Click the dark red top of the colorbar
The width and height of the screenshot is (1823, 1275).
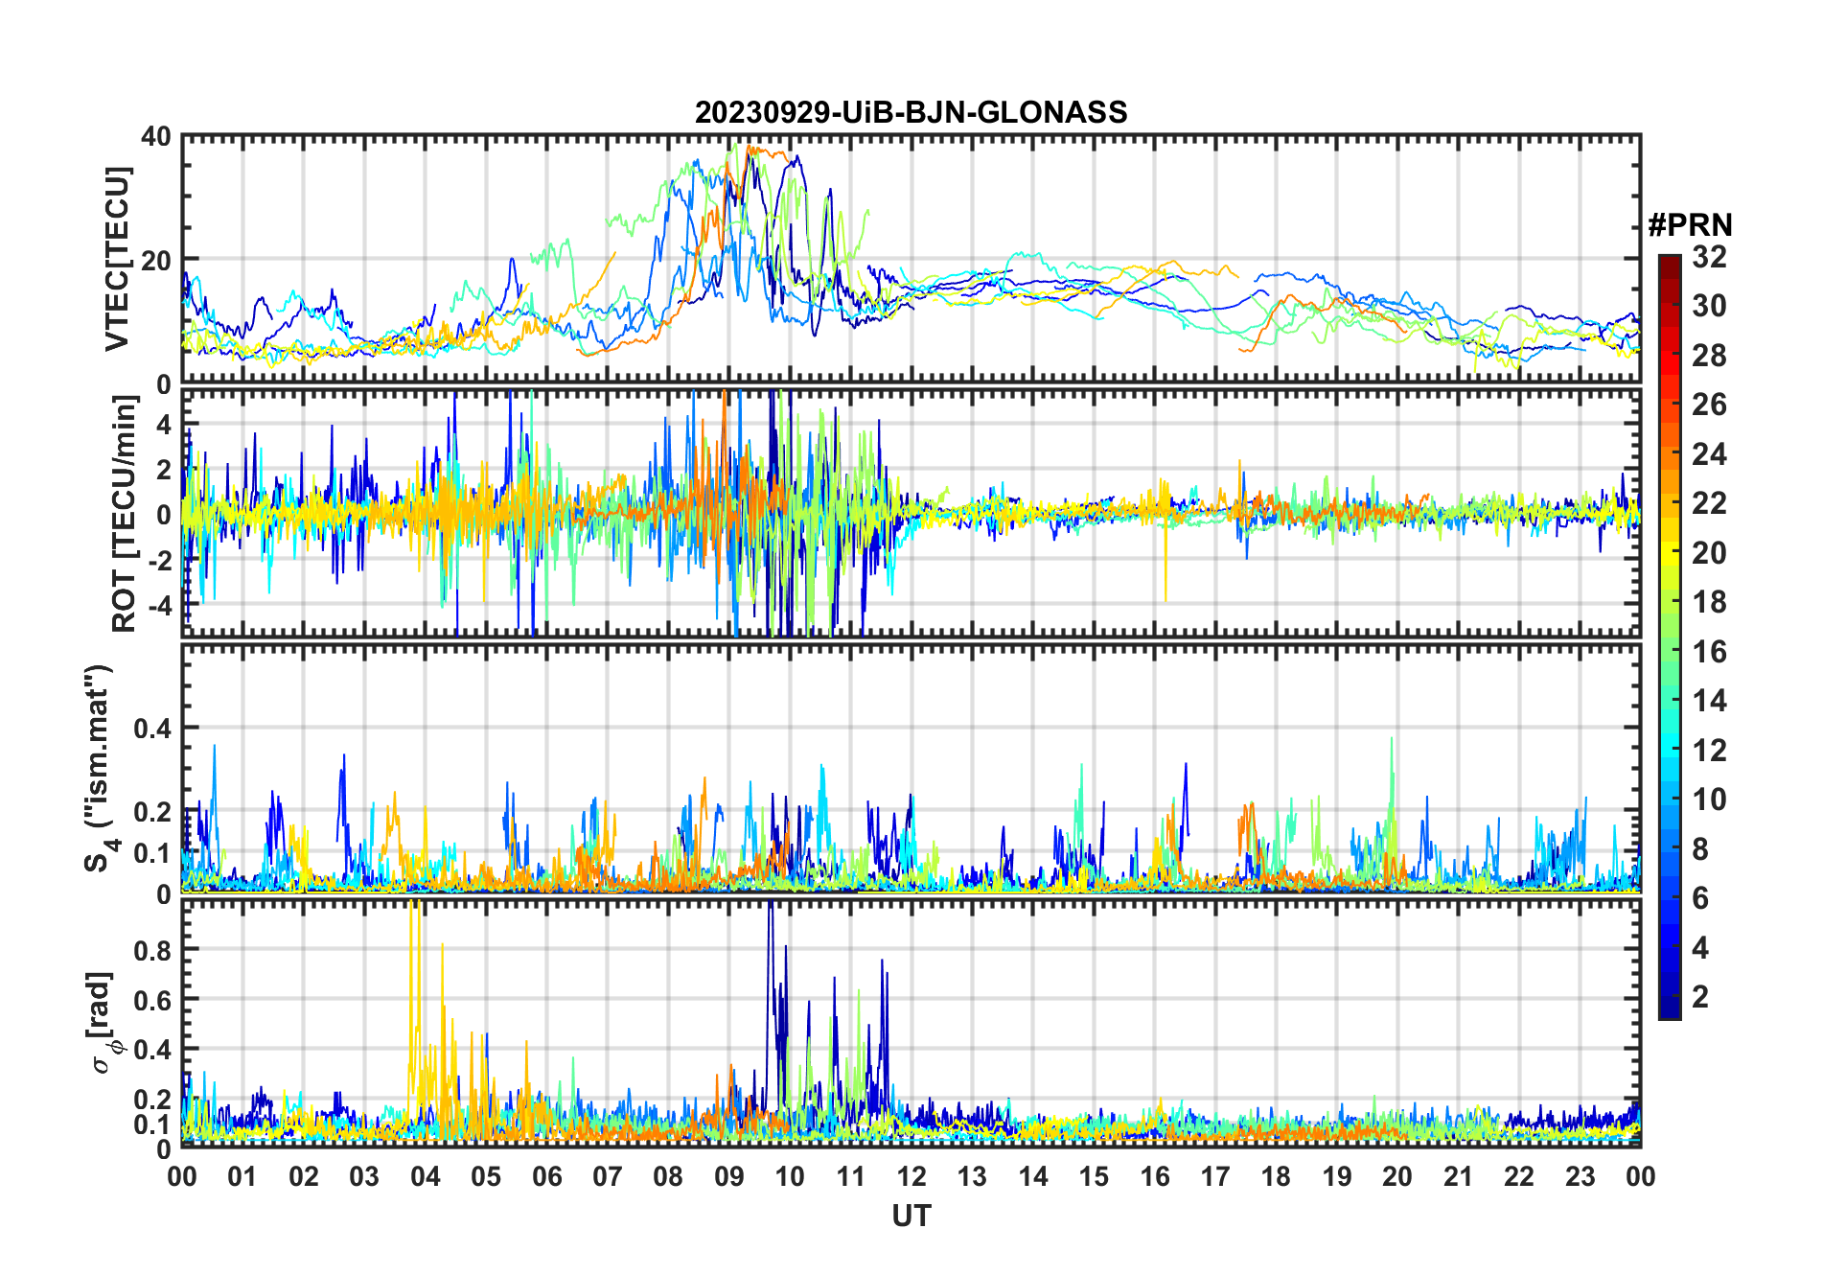[x=1669, y=262]
